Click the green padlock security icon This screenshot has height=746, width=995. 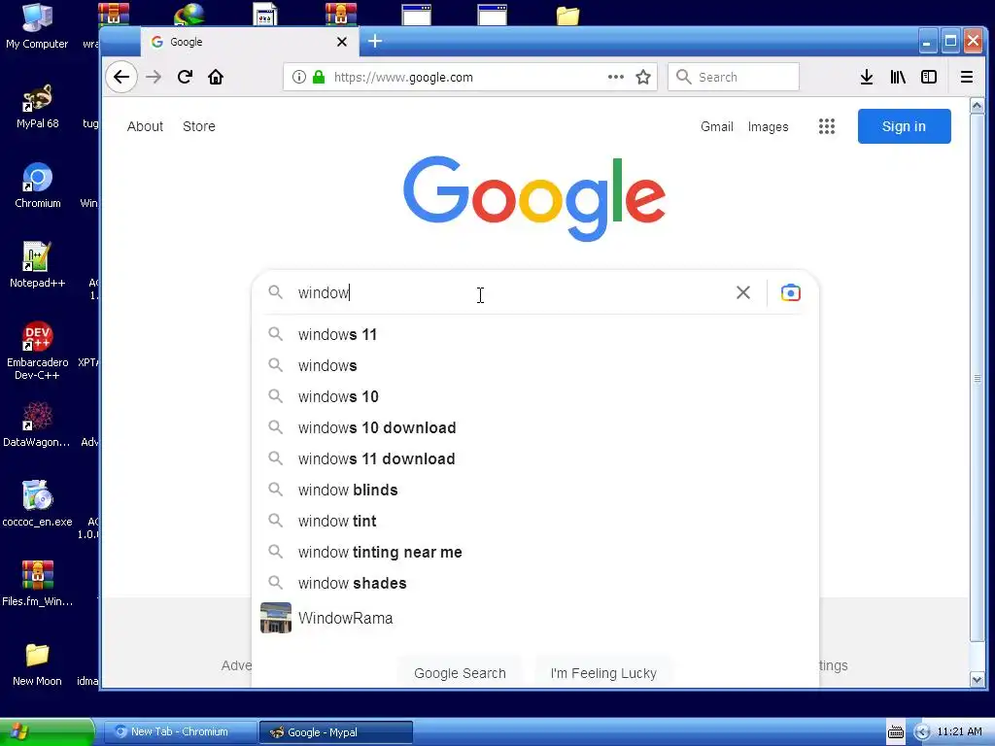319,78
